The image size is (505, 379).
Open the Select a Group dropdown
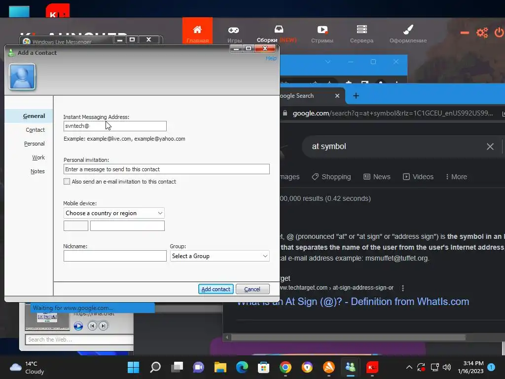(x=219, y=256)
